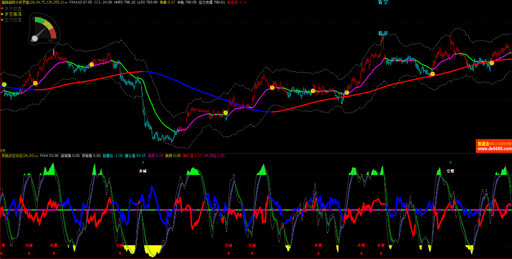Click the red drop under leftmost 空减
Viewport: 512px width, 259px height.
tap(29, 253)
